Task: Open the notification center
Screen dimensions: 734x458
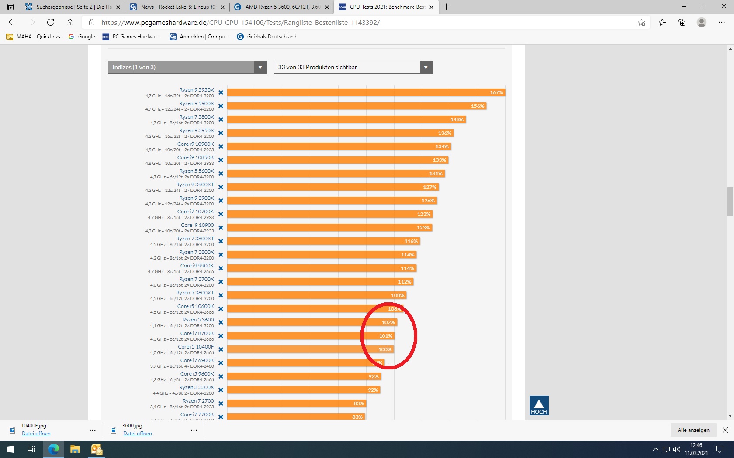Action: point(719,449)
